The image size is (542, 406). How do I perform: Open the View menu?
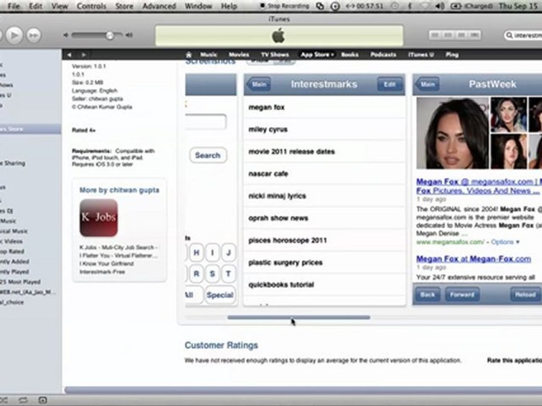(59, 6)
